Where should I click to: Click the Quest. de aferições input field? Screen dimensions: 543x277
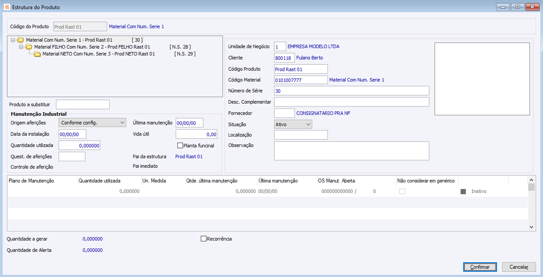click(x=72, y=156)
